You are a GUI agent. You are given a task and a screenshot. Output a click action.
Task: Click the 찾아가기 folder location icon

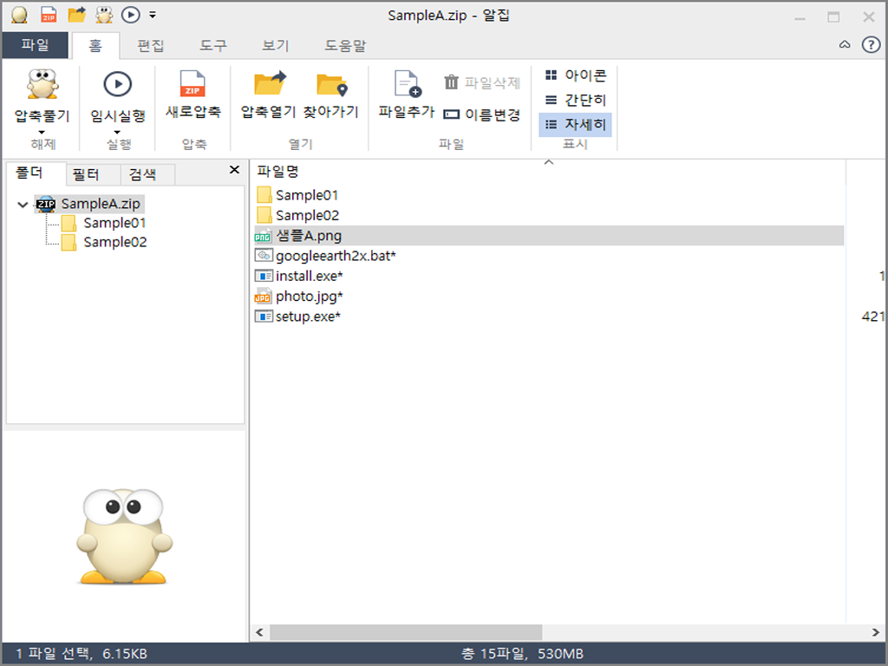(x=330, y=85)
